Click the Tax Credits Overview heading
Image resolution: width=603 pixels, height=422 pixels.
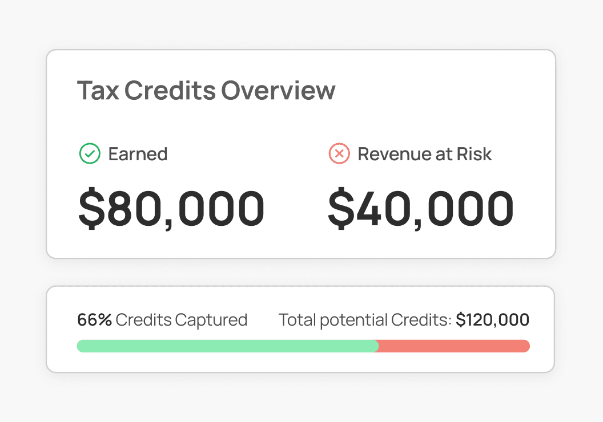207,90
